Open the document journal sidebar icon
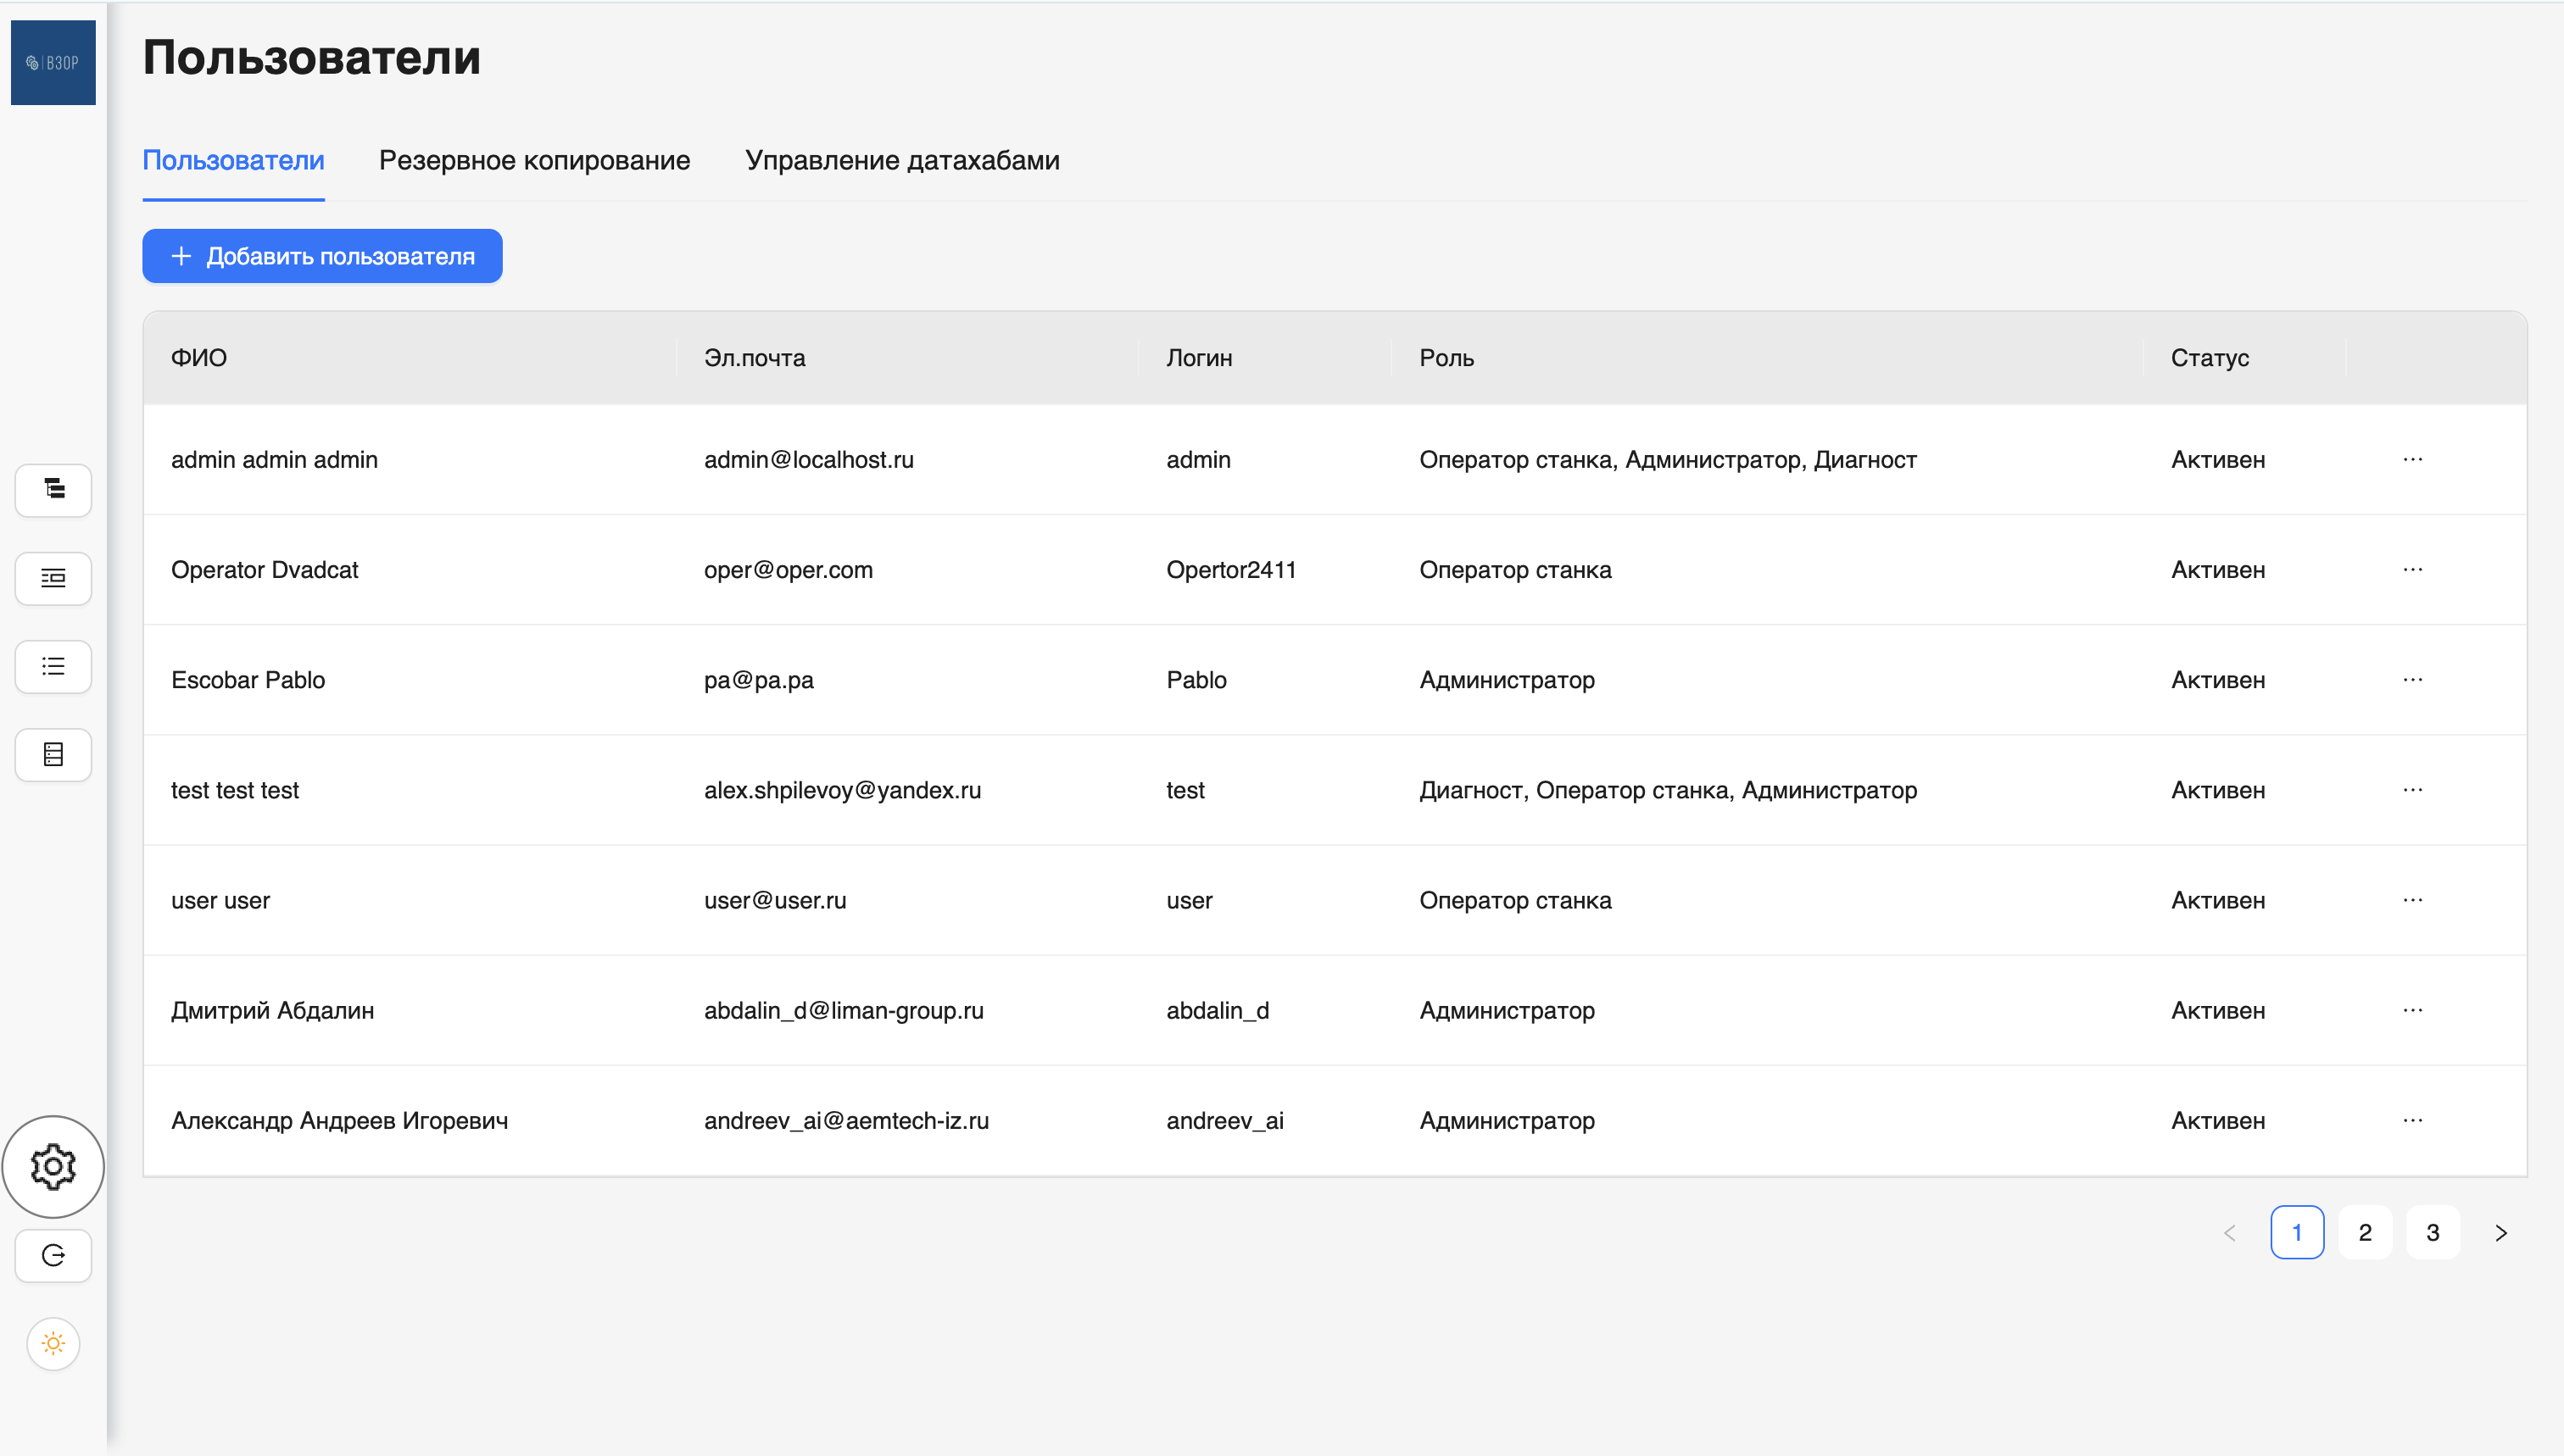Screen dimensions: 2564x1456 click(x=53, y=754)
